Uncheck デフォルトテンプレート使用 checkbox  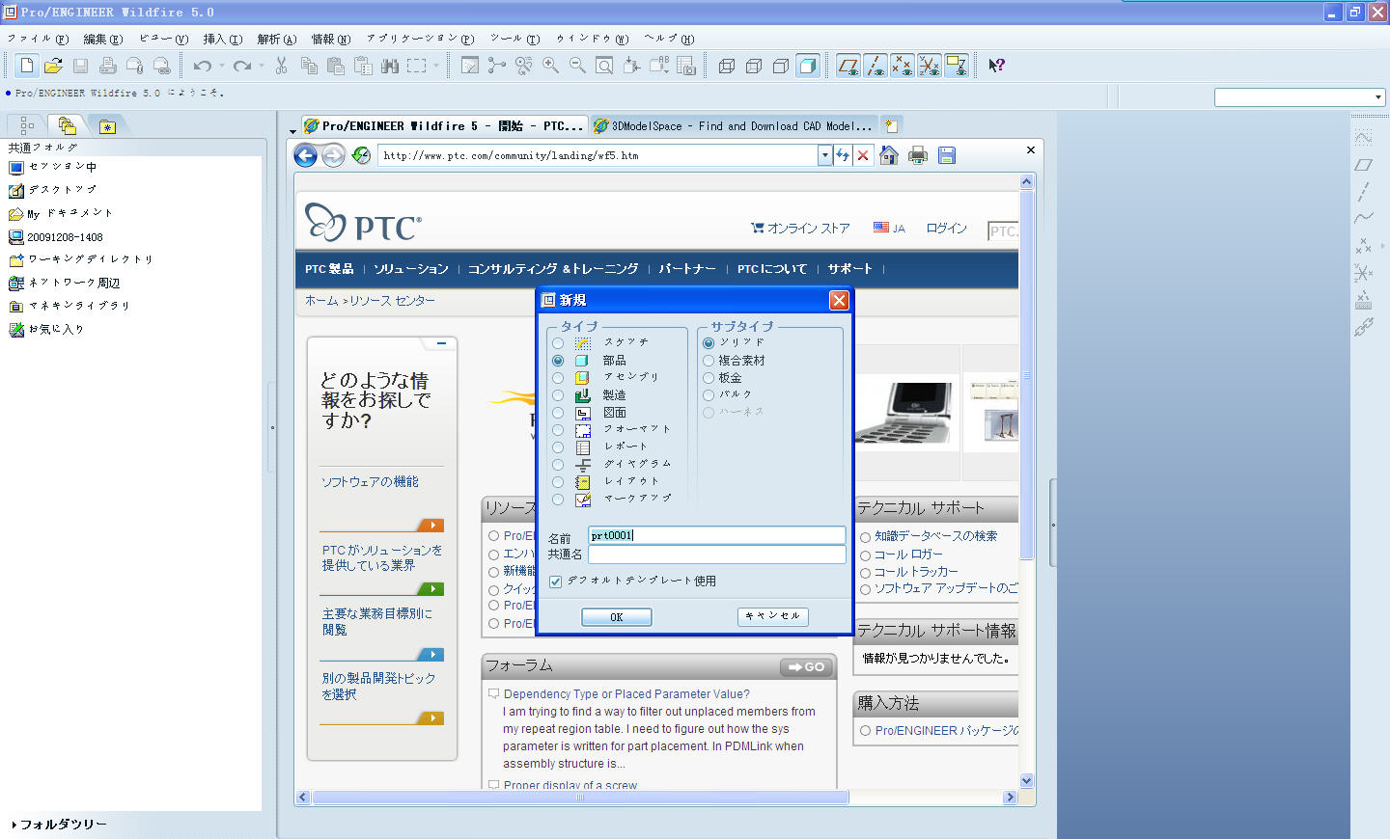tap(556, 582)
